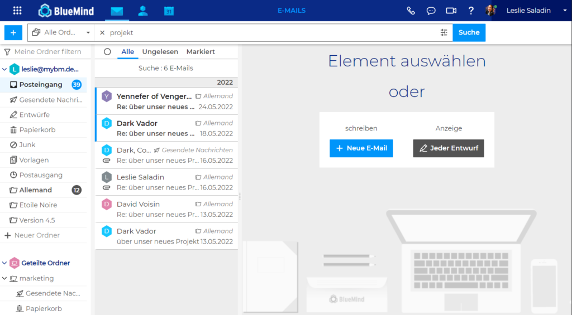This screenshot has width=572, height=315.
Task: Open the apps grid launcher icon
Action: coord(17,11)
